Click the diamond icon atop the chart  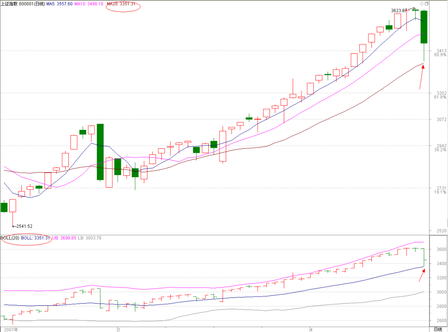pyautogui.click(x=421, y=3)
